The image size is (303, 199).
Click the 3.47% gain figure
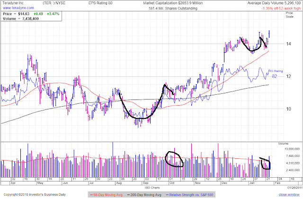(53, 14)
